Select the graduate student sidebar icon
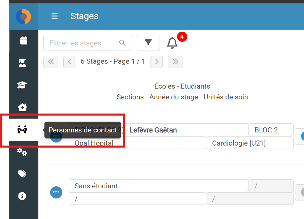 point(22,63)
